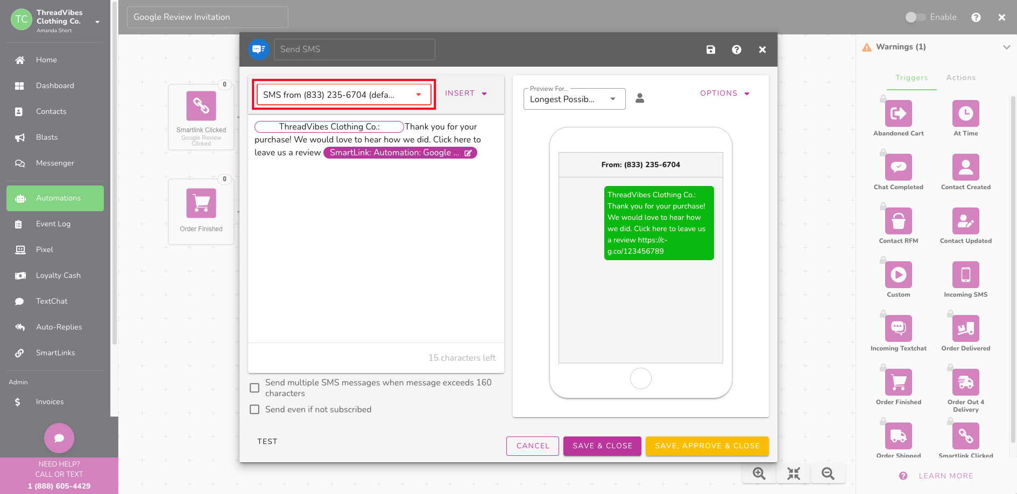1017x494 pixels.
Task: Open help icon in Send SMS header
Action: [x=737, y=49]
